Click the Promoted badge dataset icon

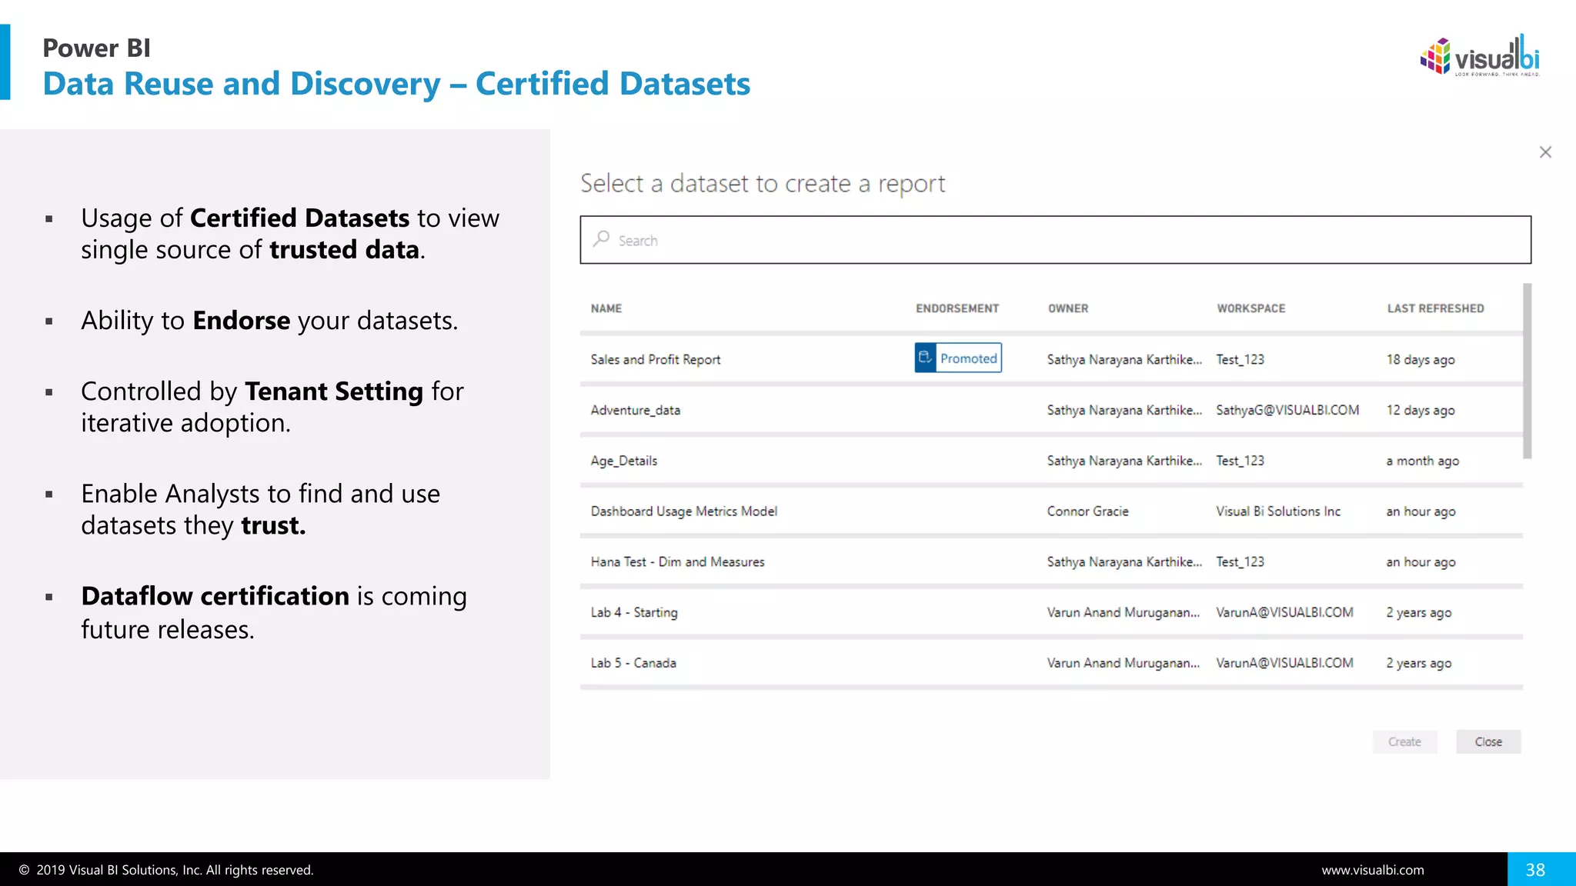point(925,358)
